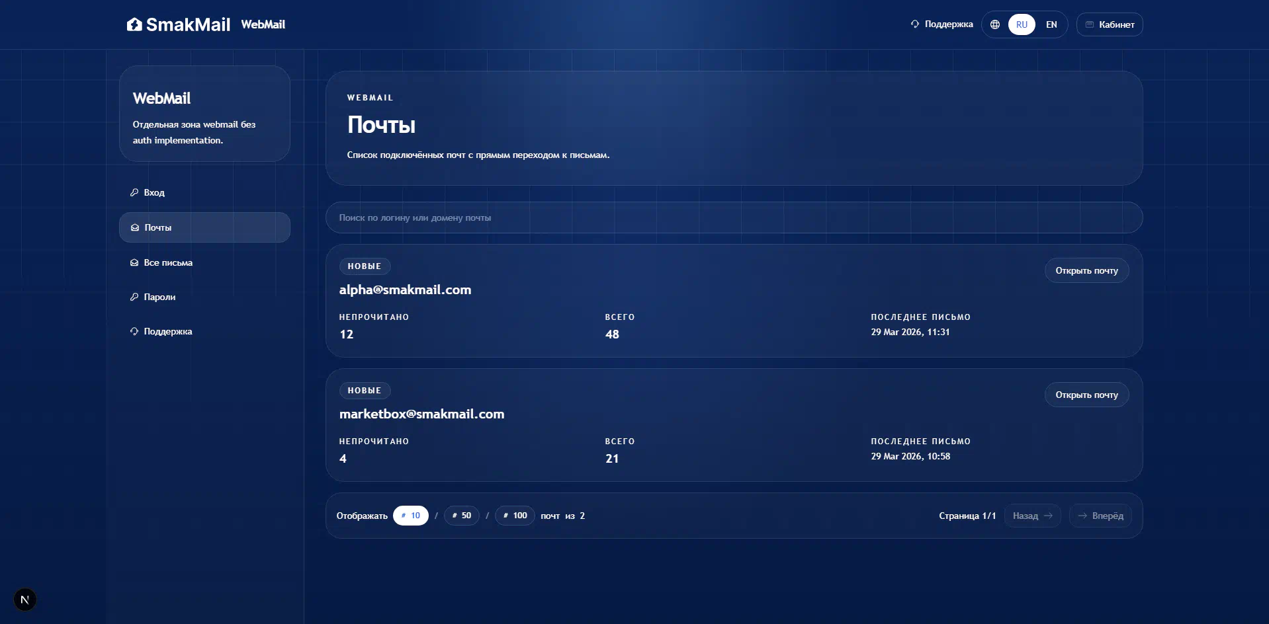Open the Кабинет account button

click(x=1110, y=24)
